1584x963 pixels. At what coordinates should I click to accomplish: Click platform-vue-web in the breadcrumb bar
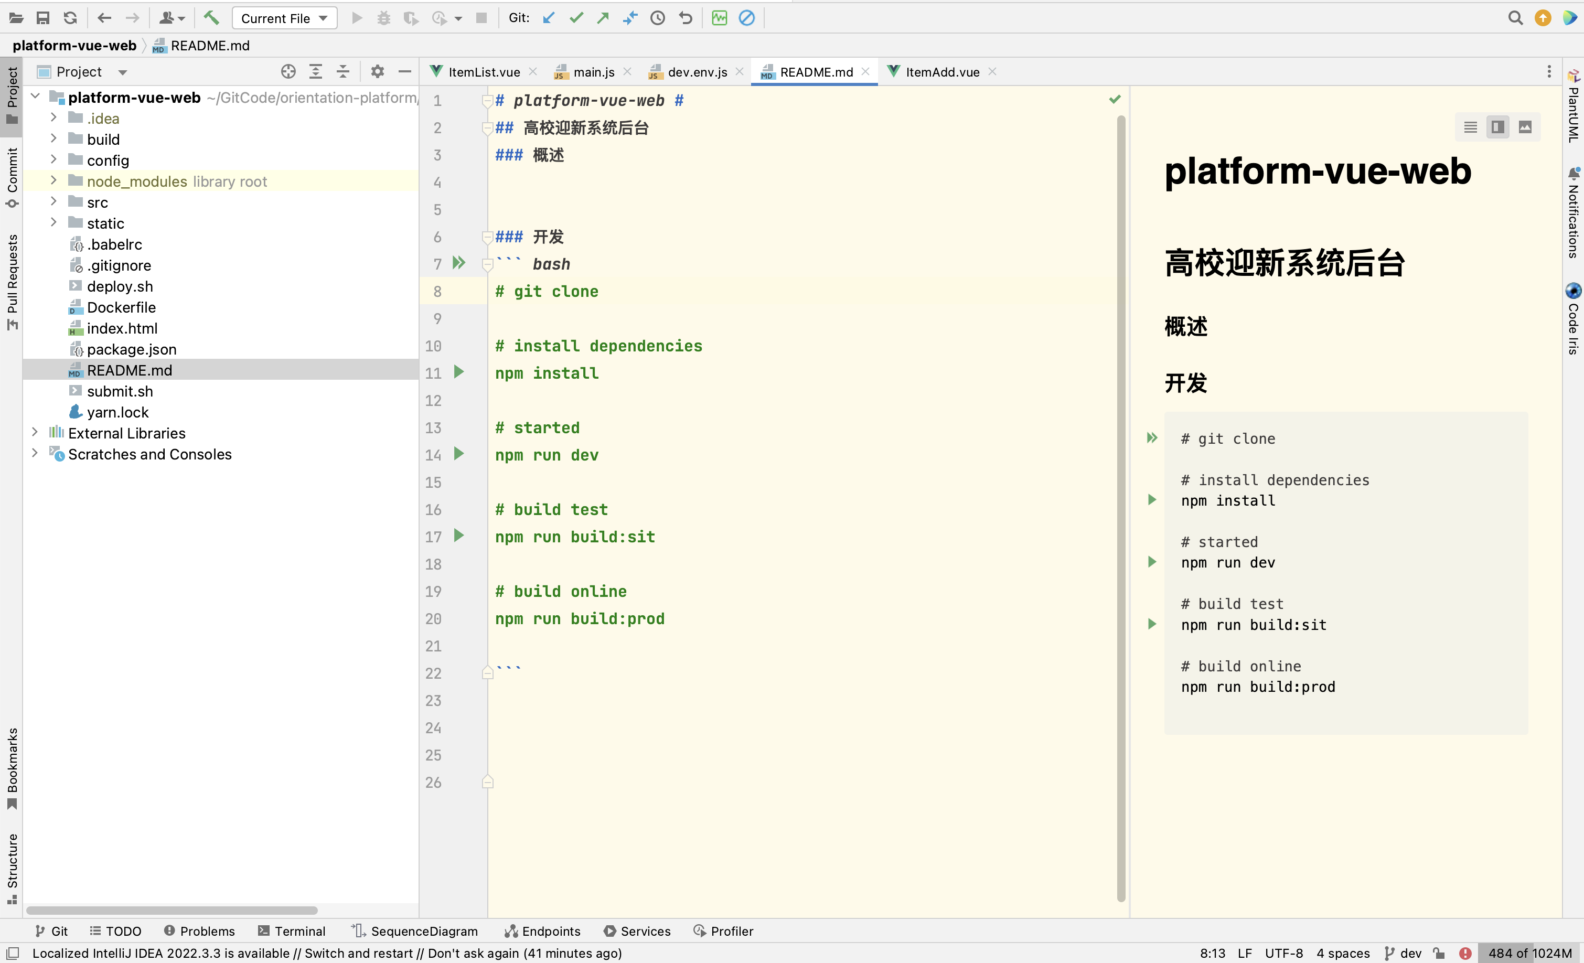click(74, 46)
